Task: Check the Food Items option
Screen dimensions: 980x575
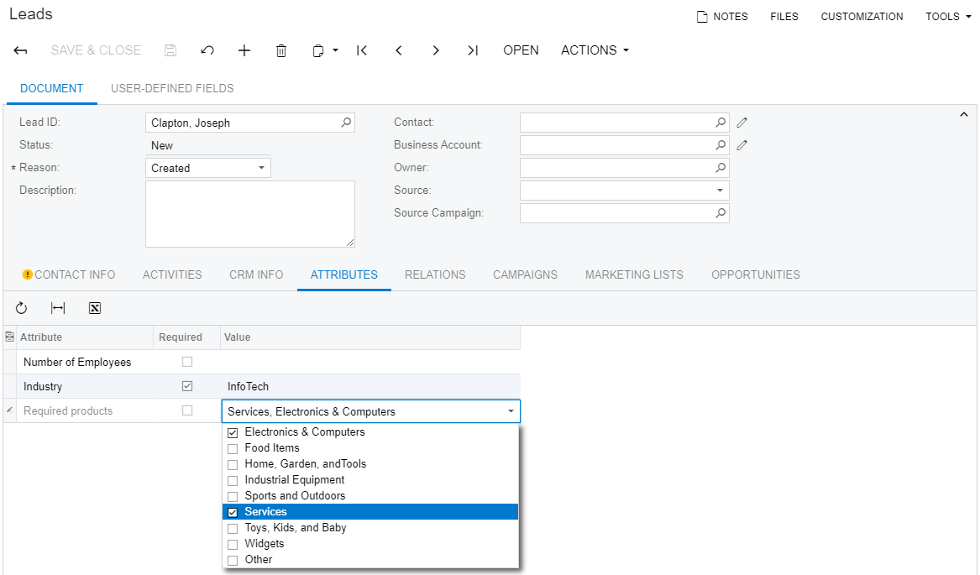Action: tap(233, 448)
